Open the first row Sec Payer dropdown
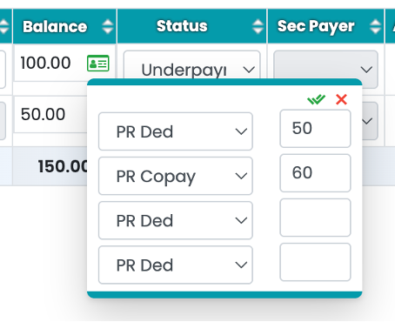This screenshot has height=322, width=395. [325, 65]
